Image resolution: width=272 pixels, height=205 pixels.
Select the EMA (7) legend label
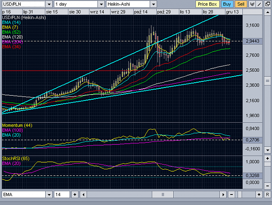10,27
